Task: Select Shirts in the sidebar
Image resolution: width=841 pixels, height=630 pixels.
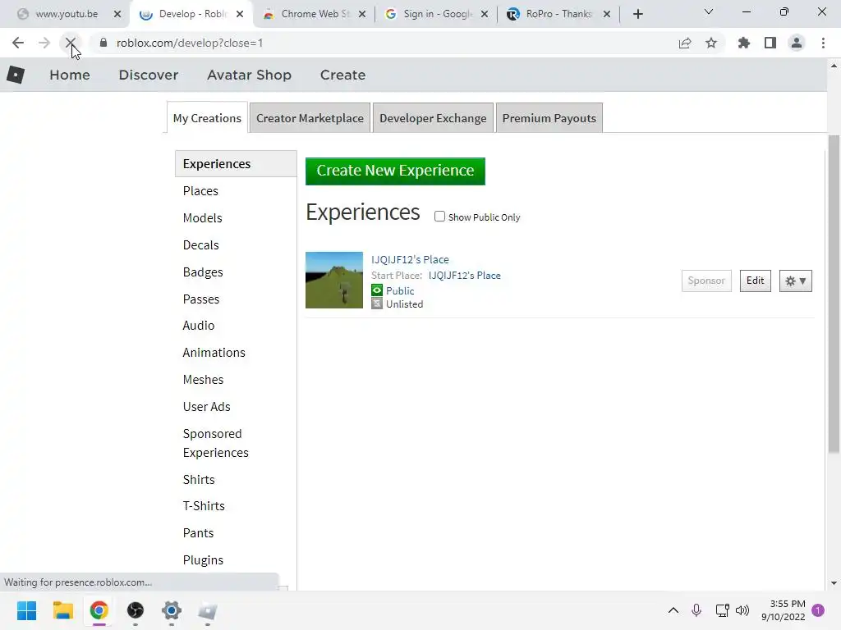Action: coord(199,479)
